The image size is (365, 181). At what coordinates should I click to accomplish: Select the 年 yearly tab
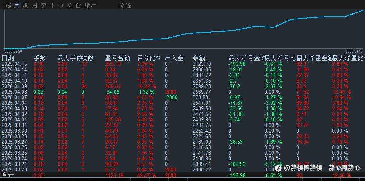click(52, 5)
